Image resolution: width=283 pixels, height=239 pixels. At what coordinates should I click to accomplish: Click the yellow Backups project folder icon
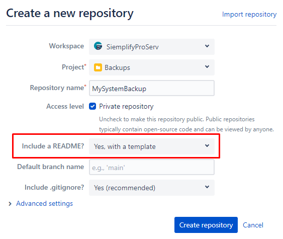point(98,67)
